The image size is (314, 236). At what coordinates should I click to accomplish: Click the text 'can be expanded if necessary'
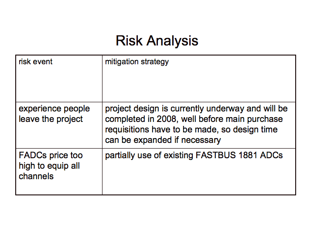click(x=163, y=140)
